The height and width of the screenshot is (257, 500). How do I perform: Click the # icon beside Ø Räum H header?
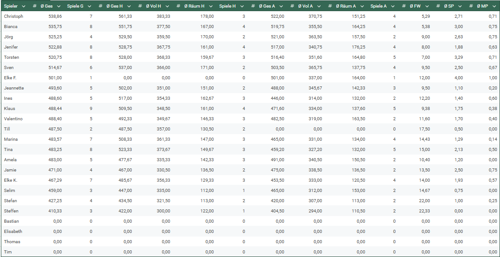coord(179,6)
